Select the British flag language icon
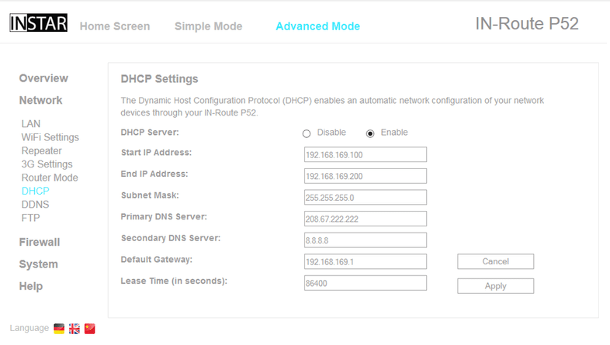 pos(75,329)
